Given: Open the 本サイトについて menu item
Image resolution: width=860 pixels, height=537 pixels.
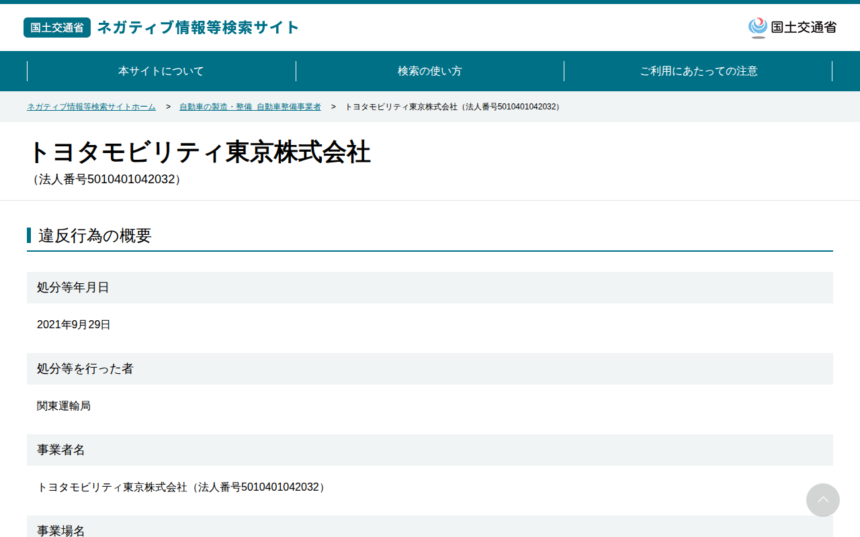Looking at the screenshot, I should click(x=161, y=71).
